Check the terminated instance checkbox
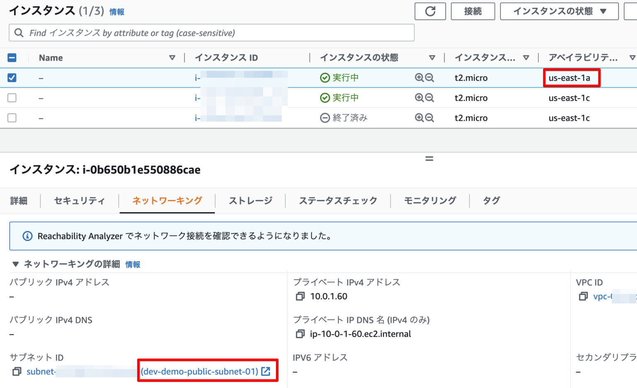The height and width of the screenshot is (388, 637). pos(12,117)
